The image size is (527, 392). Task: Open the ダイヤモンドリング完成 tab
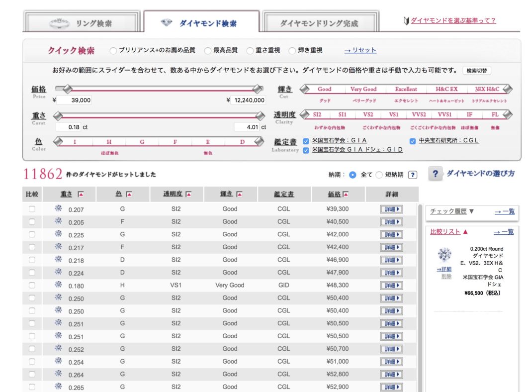(x=319, y=23)
